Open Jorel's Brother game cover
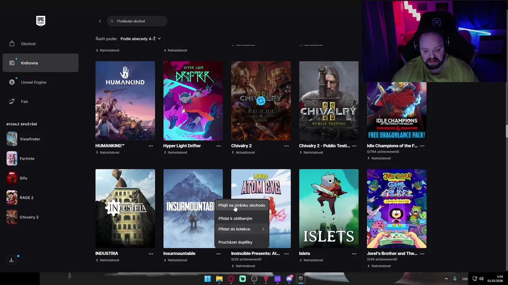Screen dimensions: 508x285 tap(396, 209)
